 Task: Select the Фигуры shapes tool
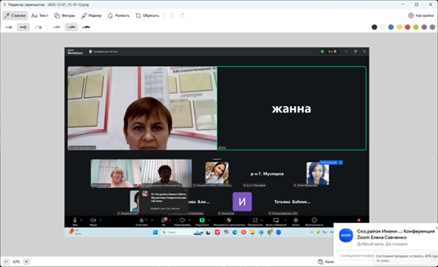click(x=64, y=15)
